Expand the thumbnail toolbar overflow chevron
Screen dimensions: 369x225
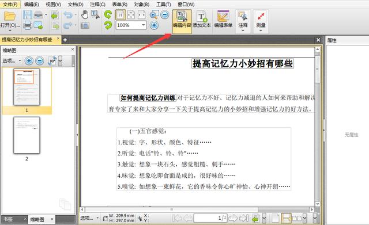[60, 61]
